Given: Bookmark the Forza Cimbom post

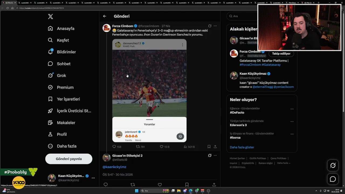Looking at the screenshot, I should pyautogui.click(x=209, y=147).
